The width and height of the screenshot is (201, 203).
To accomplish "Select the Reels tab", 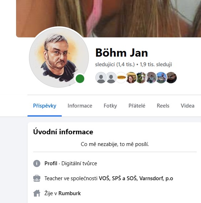I will point(163,106).
